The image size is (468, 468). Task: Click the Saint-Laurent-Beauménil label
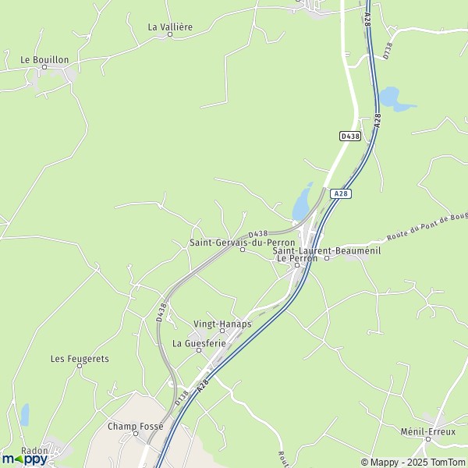tap(327, 250)
